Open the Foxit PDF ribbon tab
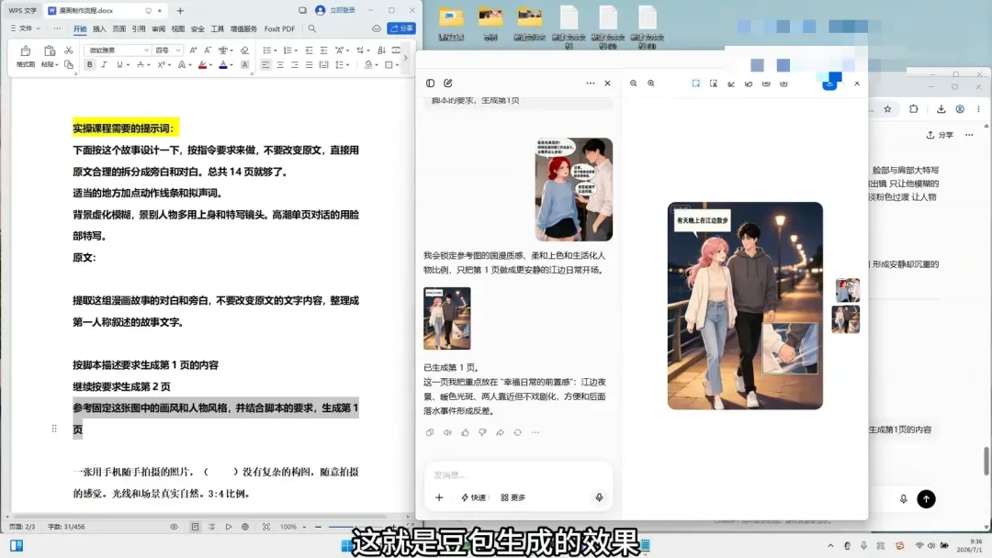This screenshot has width=992, height=558. coord(279,28)
